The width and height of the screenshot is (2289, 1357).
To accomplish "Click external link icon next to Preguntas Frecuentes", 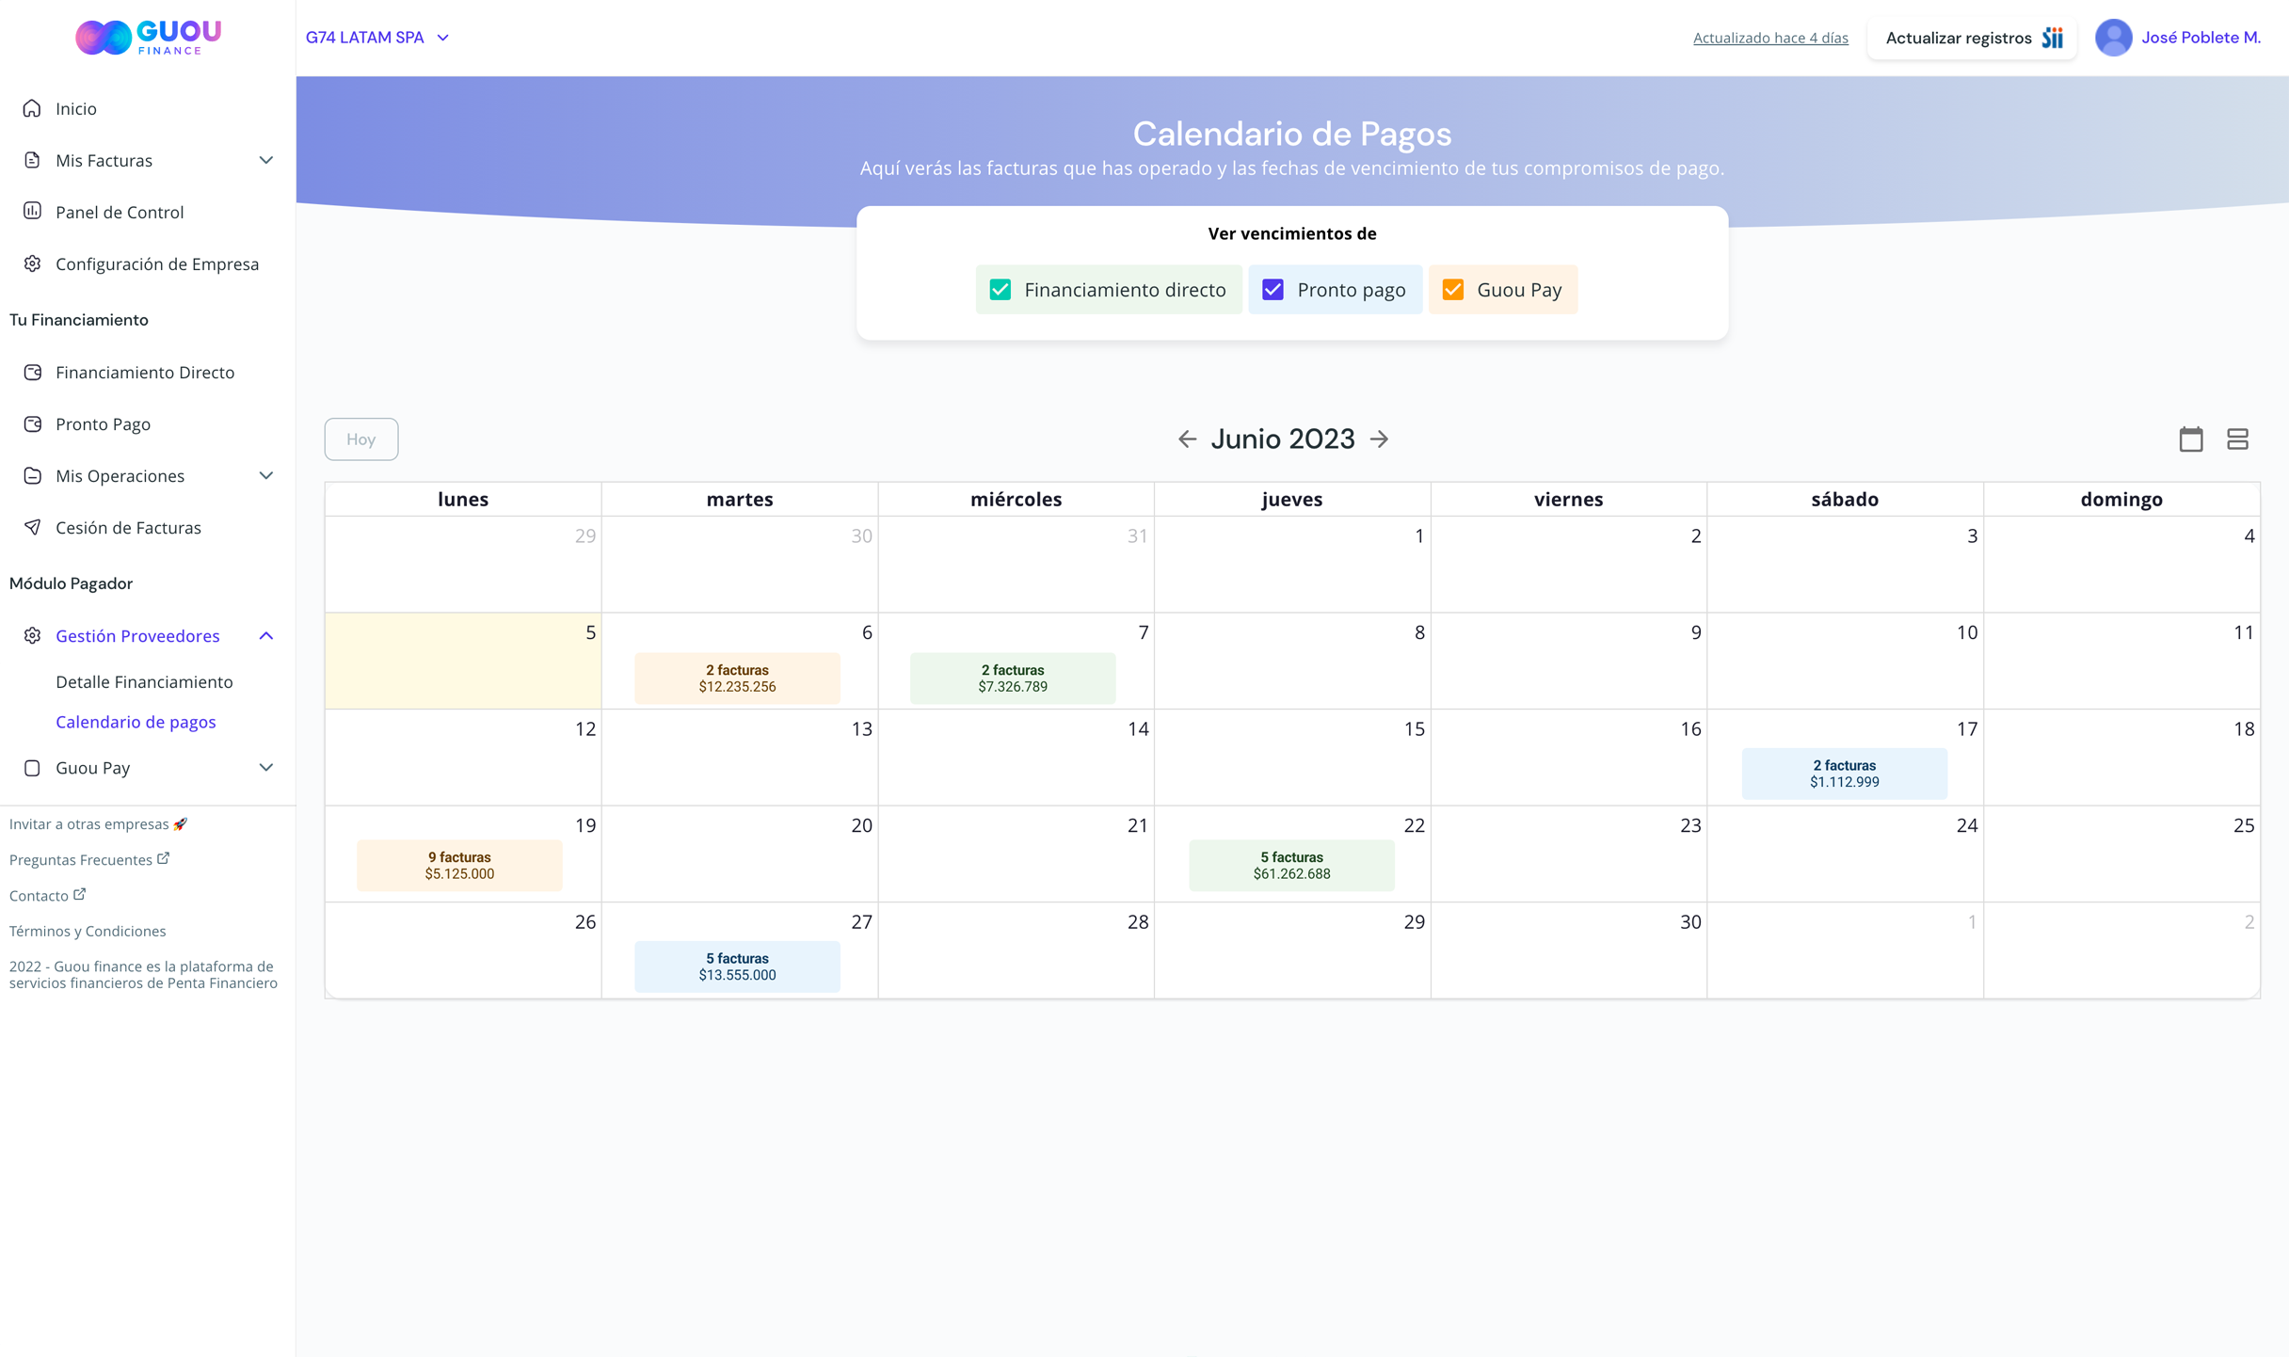I will tap(164, 858).
